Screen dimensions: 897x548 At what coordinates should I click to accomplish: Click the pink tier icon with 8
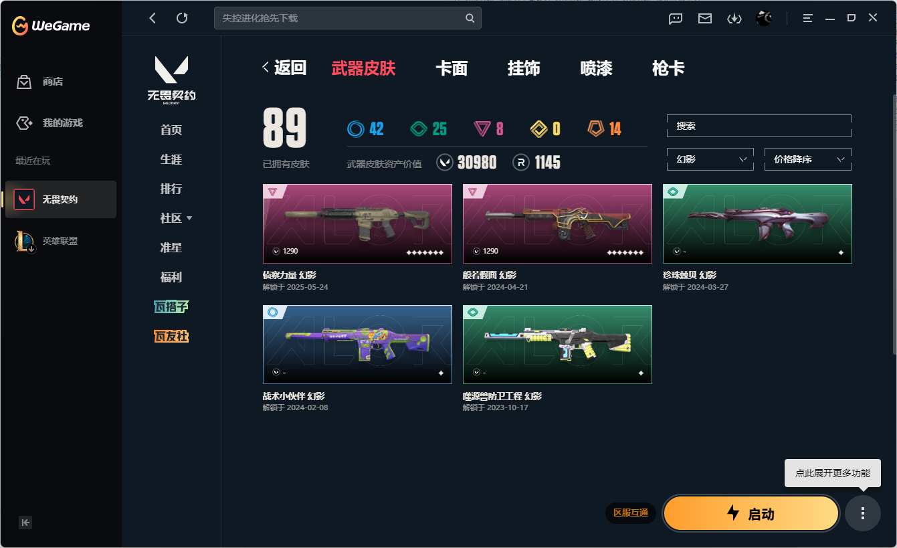(482, 128)
